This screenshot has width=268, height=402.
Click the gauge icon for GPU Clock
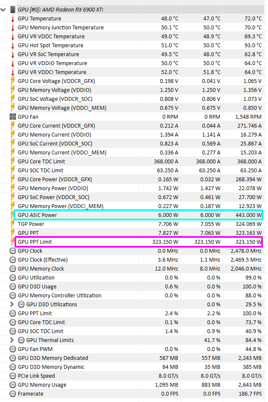pyautogui.click(x=13, y=251)
